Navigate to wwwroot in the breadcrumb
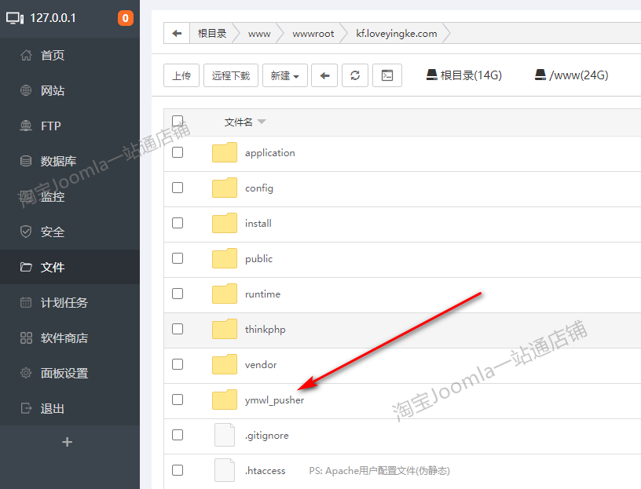 [313, 34]
